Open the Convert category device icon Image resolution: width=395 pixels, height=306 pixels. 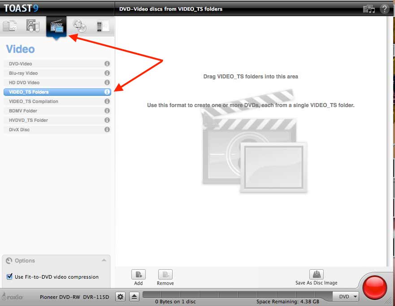point(103,26)
